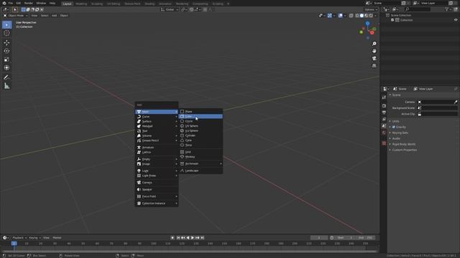Click the Blender logo menu icon
460x258 pixels.
[4, 3]
